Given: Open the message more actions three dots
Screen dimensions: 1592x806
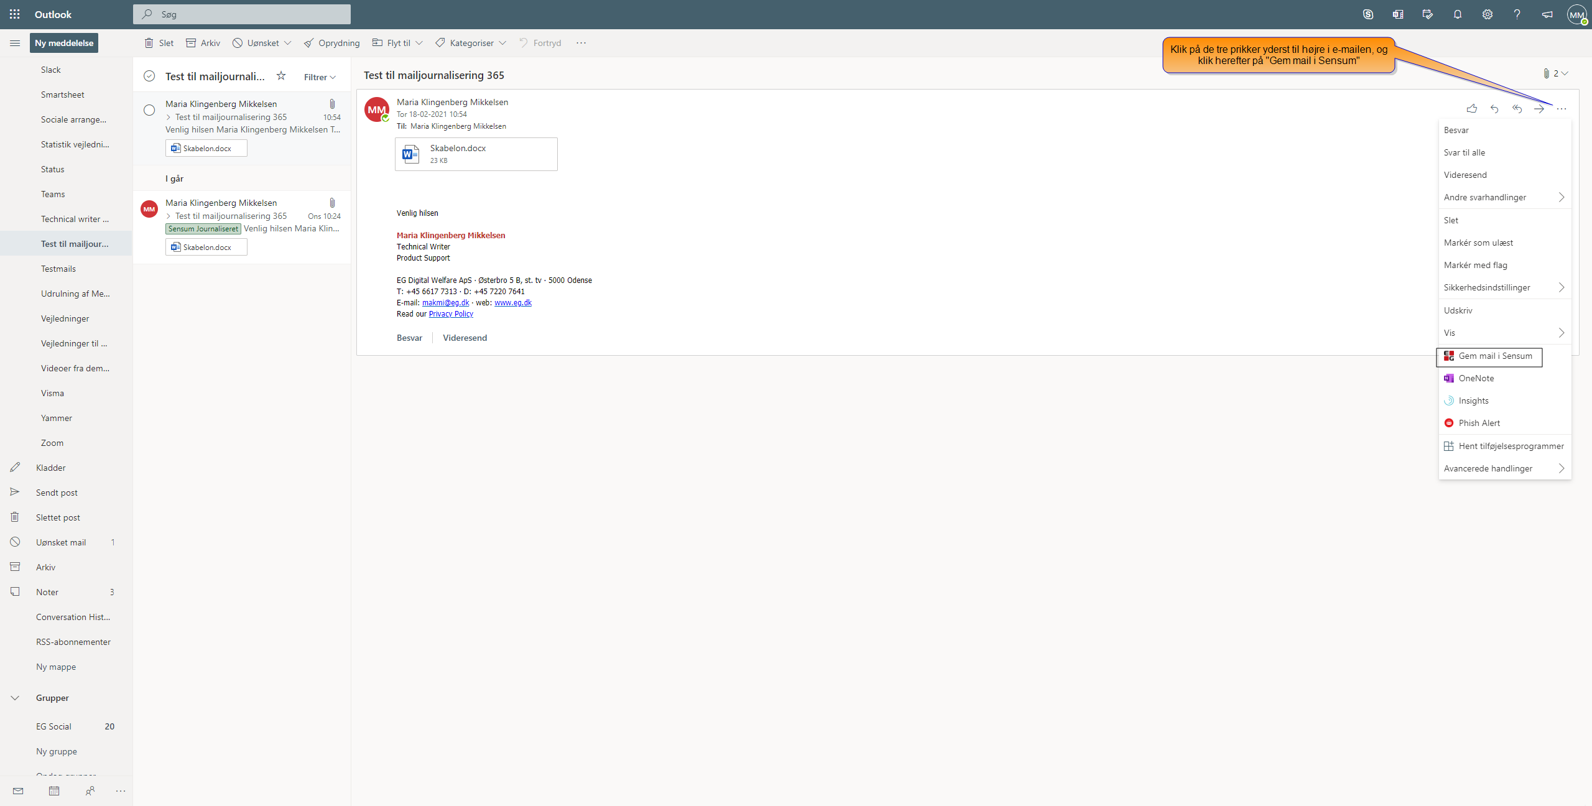Looking at the screenshot, I should coord(1562,109).
